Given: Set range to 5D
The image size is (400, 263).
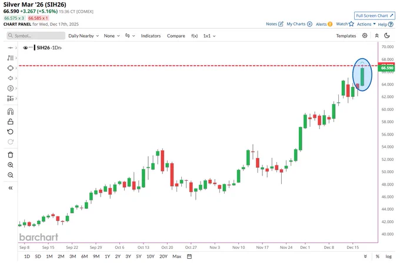Looking at the screenshot, I should [x=38, y=257].
